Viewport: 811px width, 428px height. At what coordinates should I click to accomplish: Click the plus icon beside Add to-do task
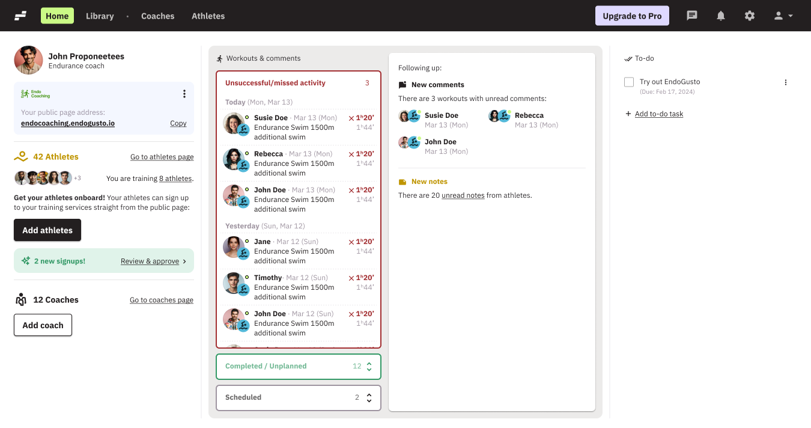(628, 114)
